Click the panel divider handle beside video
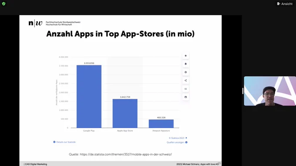This screenshot has height=166, width=296. (x=243, y=91)
